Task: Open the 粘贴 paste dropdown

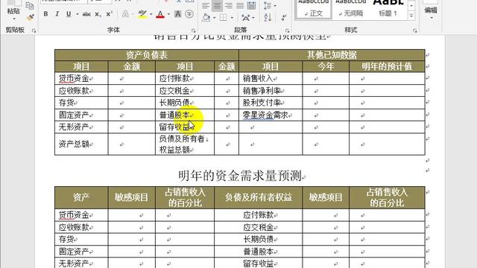Action: tap(13, 19)
